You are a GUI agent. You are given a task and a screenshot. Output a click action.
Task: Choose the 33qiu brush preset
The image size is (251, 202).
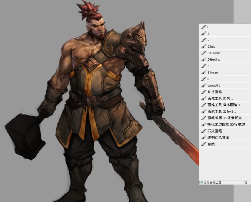tap(225, 46)
